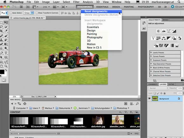Add a Levels adjustment
The height and width of the screenshot is (138, 184).
coord(164,31)
